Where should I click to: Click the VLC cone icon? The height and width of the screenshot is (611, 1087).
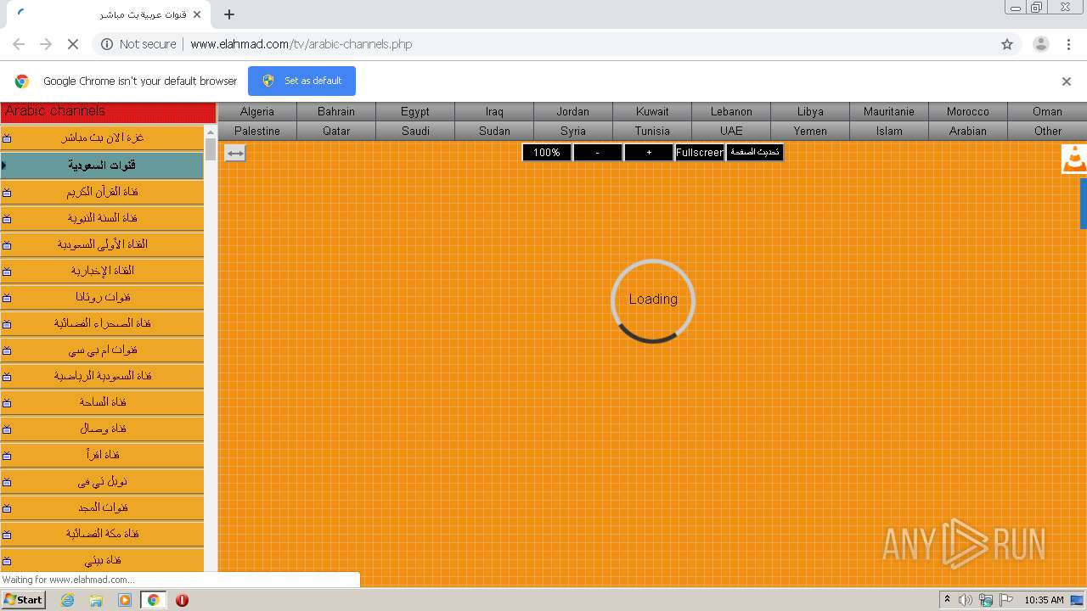coord(1075,159)
